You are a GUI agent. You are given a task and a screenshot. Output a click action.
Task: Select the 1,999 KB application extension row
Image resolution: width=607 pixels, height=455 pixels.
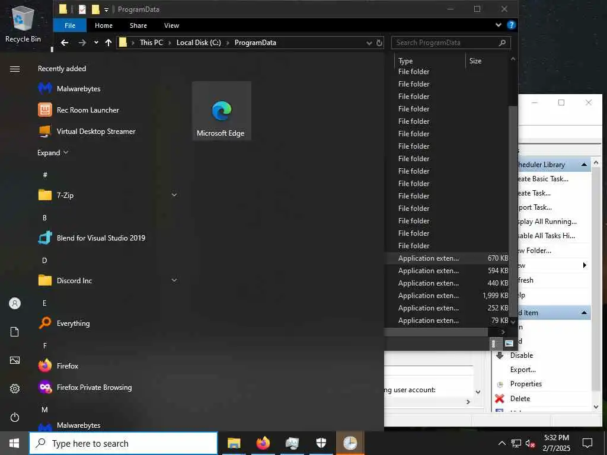[446, 296]
